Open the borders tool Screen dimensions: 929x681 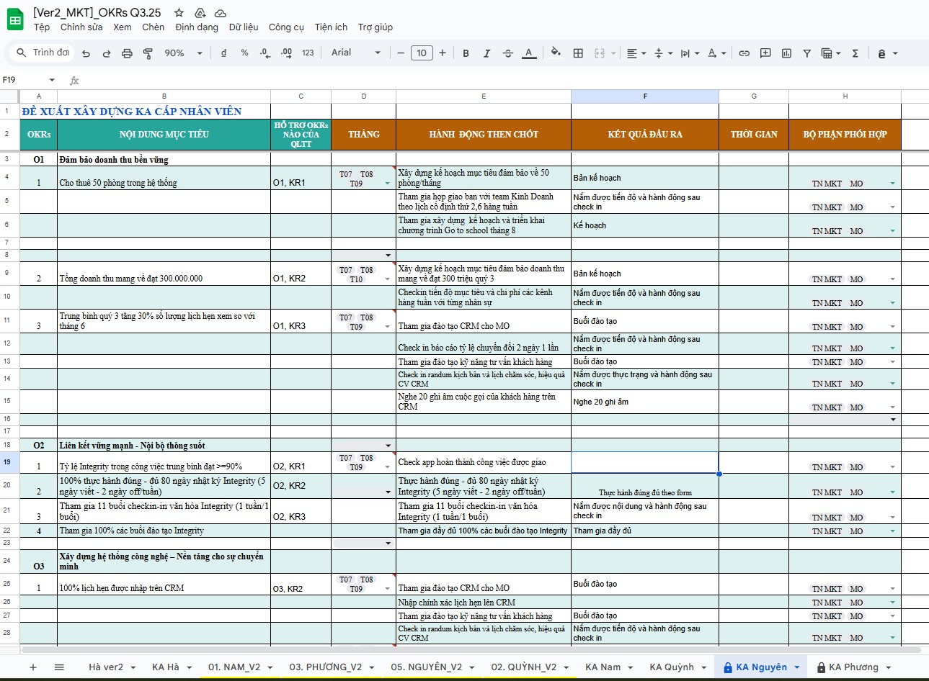click(578, 53)
